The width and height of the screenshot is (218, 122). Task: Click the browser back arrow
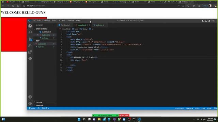3,6
